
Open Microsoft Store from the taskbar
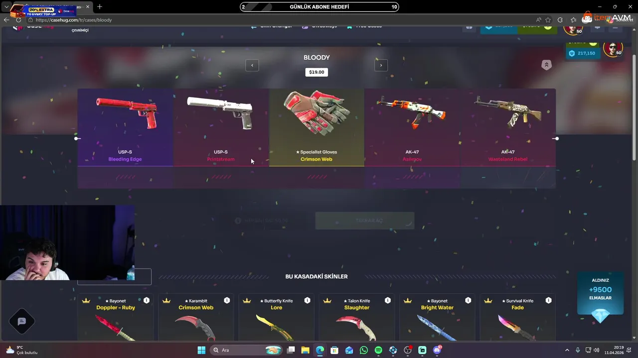pyautogui.click(x=334, y=350)
